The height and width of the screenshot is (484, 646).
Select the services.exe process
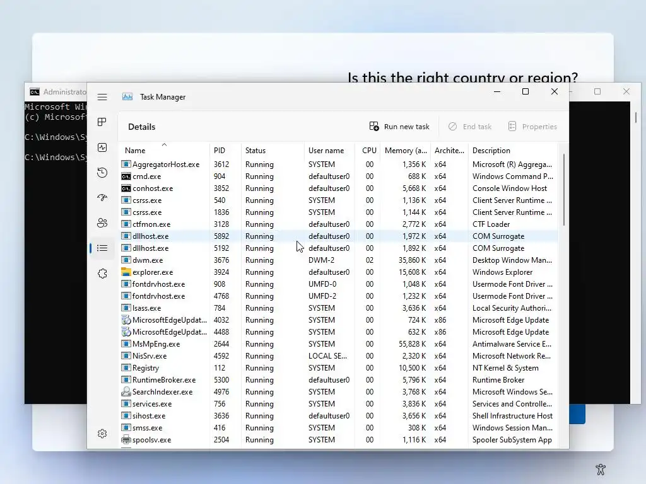339,403
